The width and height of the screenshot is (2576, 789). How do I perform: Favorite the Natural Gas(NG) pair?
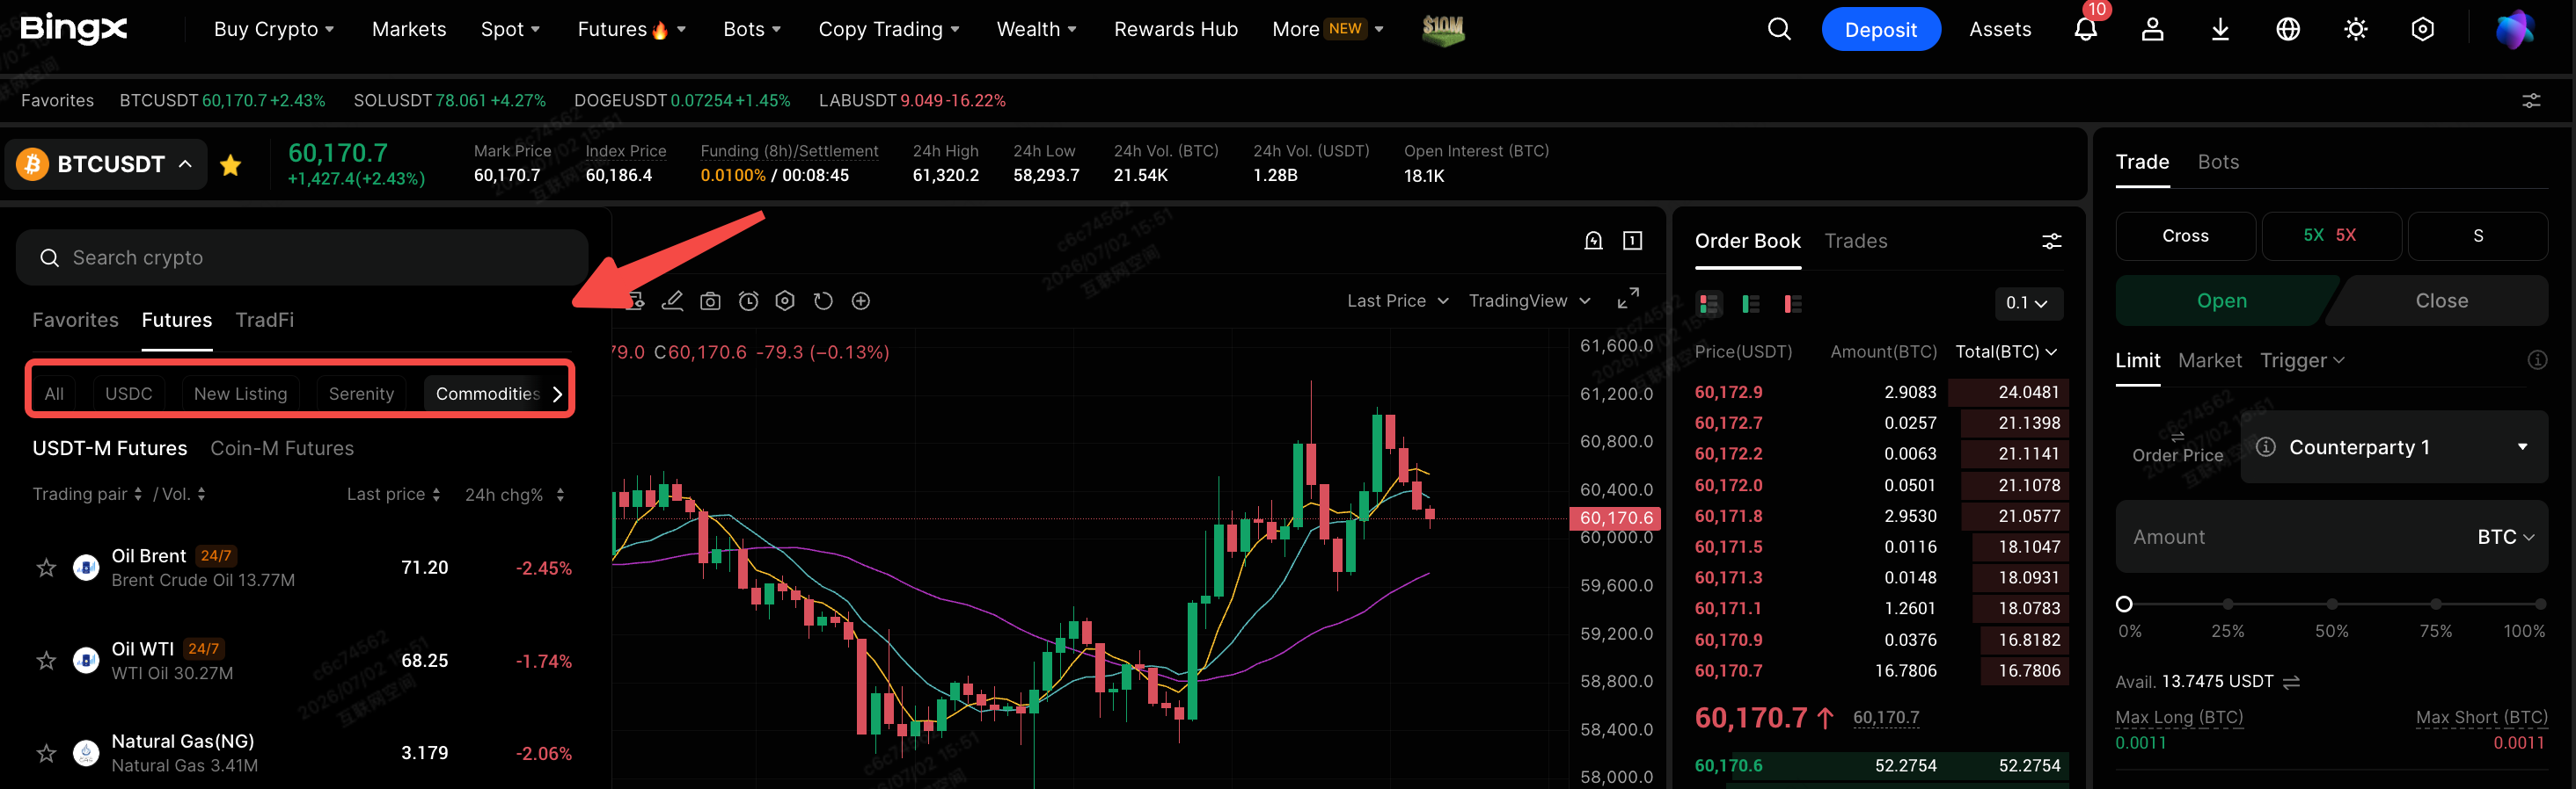46,753
